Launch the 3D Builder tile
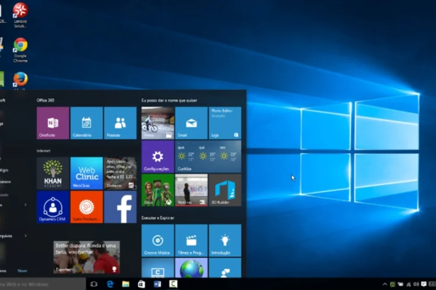The height and width of the screenshot is (290, 436). tap(225, 190)
